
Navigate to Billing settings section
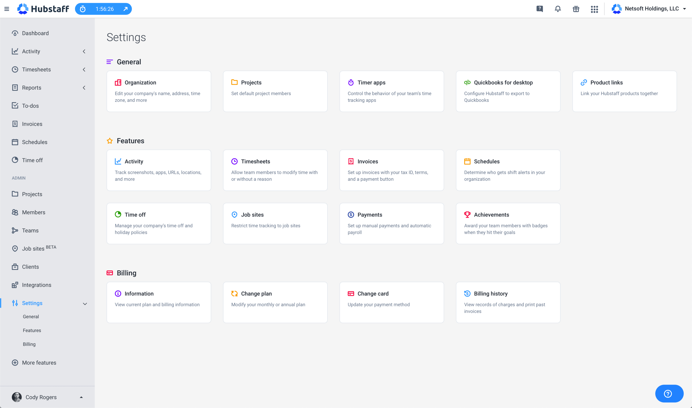tap(29, 344)
